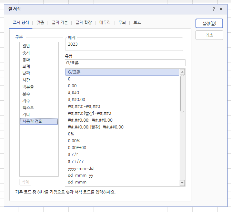
Task: Click the help question mark icon
Action: (x=214, y=9)
